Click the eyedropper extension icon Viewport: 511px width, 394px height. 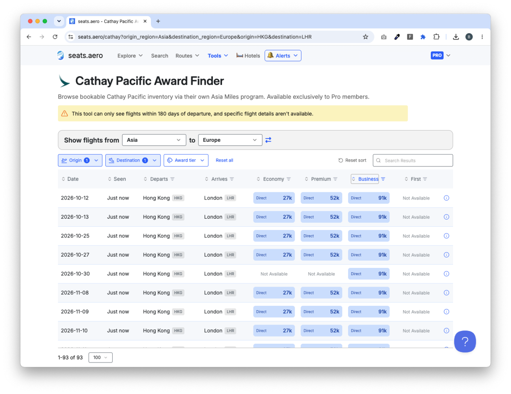[397, 37]
